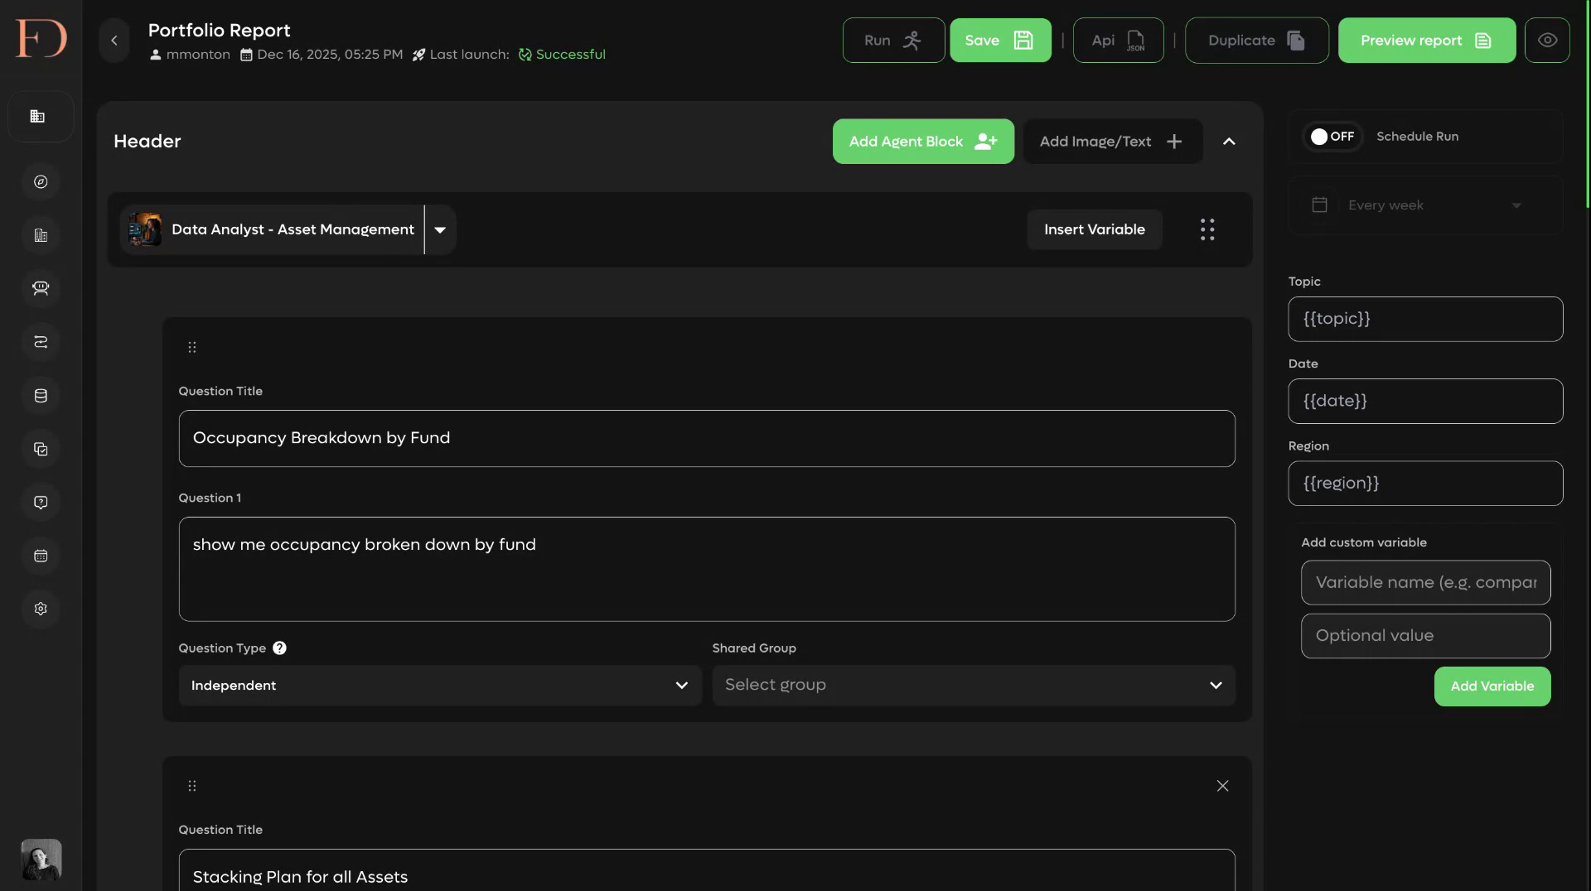Open the copy layers sidebar icon

coord(41,449)
